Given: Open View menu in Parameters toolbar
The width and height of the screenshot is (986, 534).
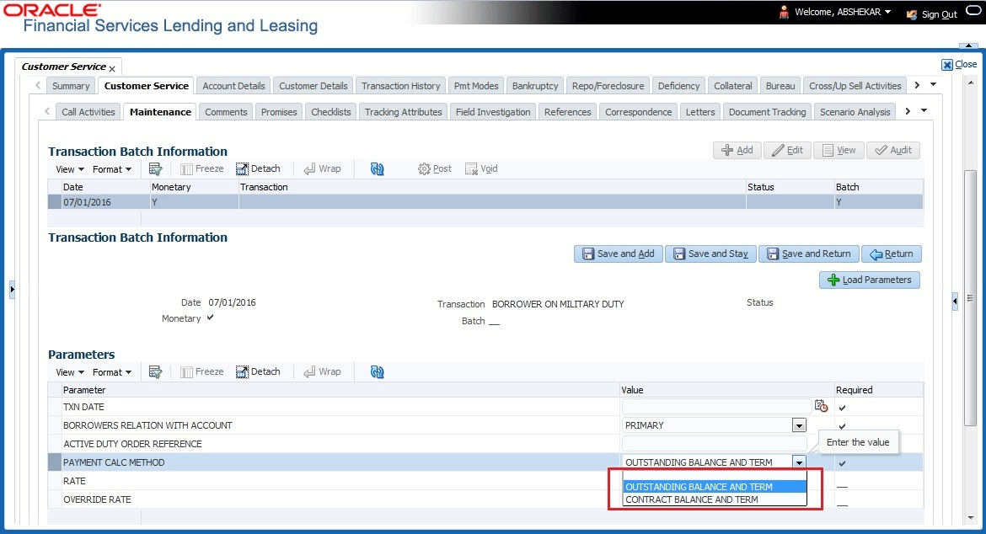Looking at the screenshot, I should 70,372.
